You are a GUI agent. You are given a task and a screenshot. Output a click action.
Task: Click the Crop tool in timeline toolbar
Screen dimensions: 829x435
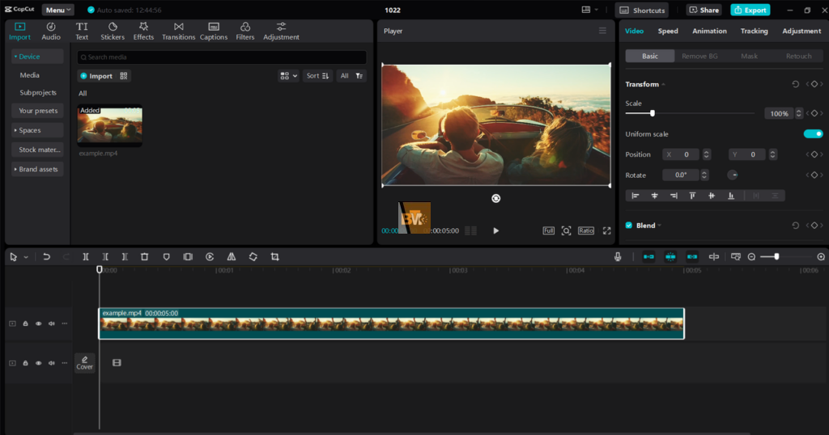click(274, 256)
